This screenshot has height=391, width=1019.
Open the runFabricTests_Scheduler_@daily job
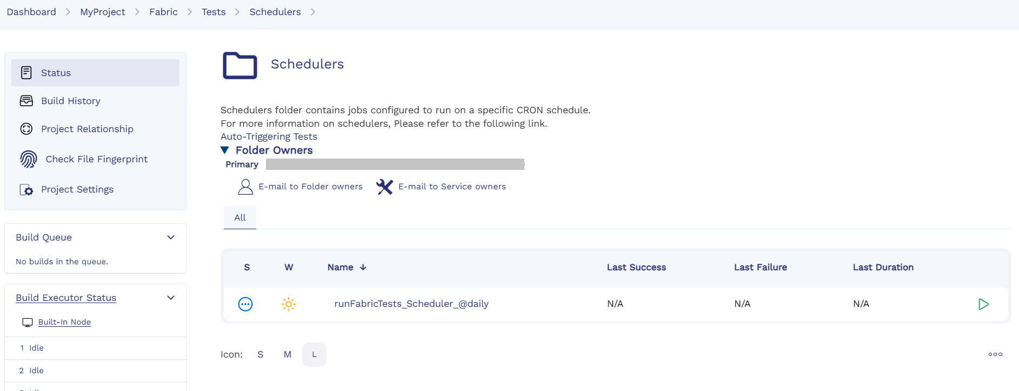click(411, 304)
